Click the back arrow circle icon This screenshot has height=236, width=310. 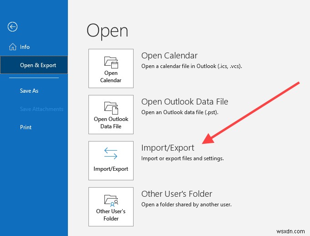12,27
